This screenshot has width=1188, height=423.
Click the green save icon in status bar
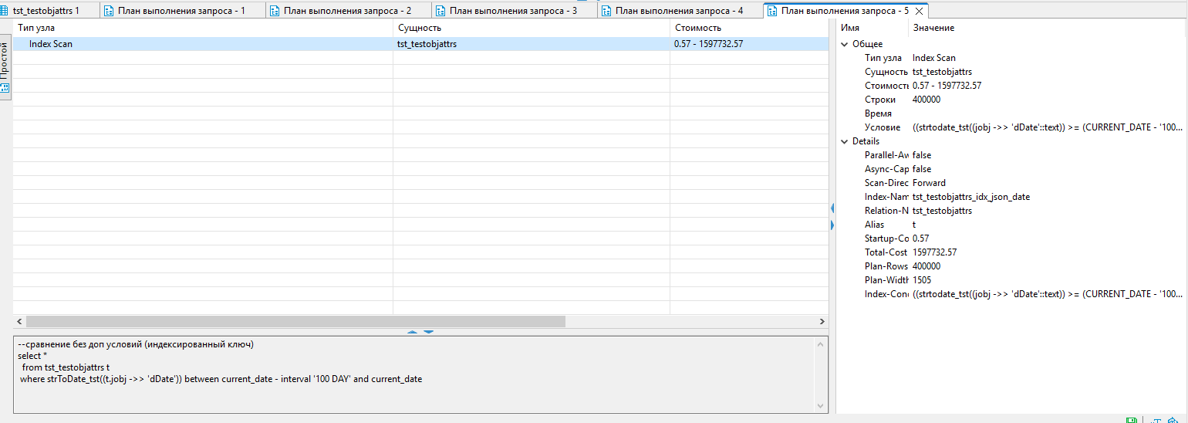coord(1131,421)
